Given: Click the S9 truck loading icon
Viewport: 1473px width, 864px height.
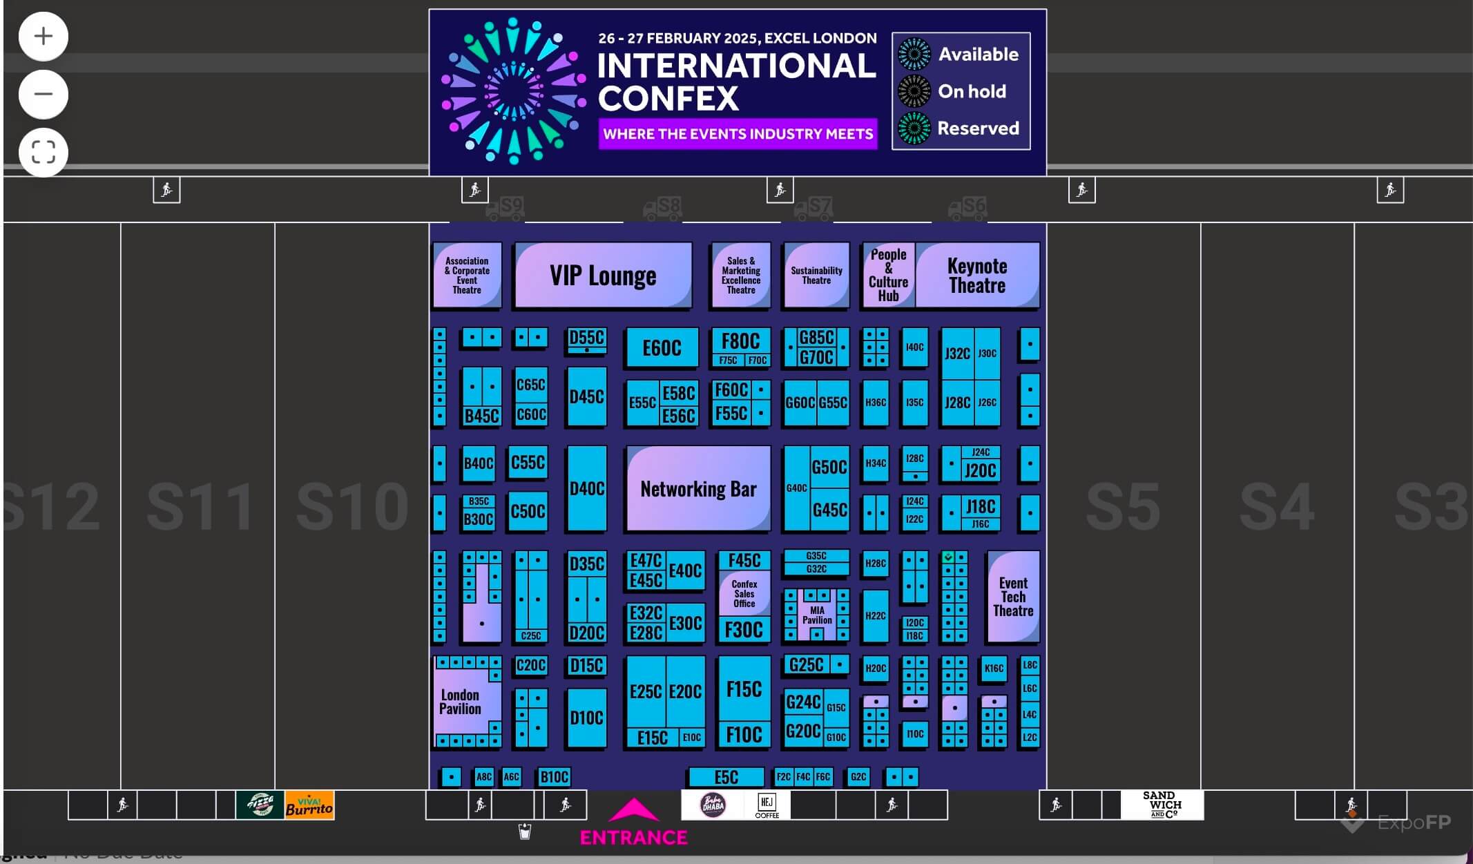Looking at the screenshot, I should [x=505, y=207].
